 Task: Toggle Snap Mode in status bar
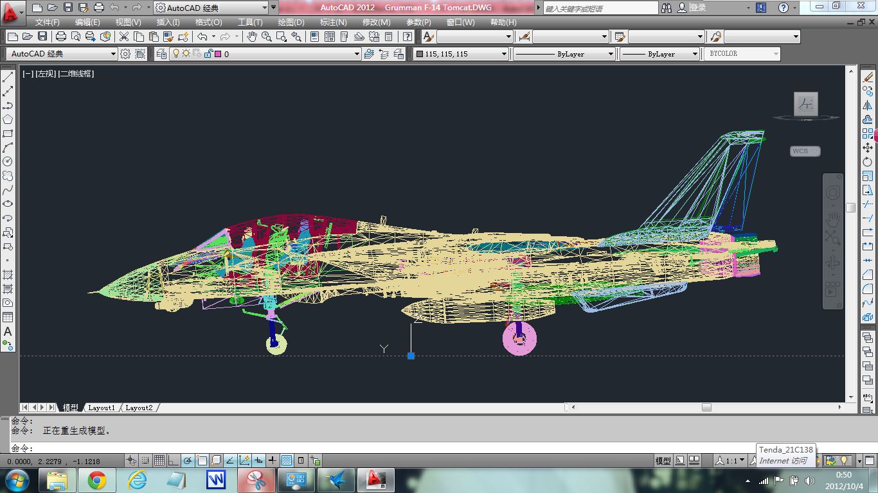[x=145, y=460]
